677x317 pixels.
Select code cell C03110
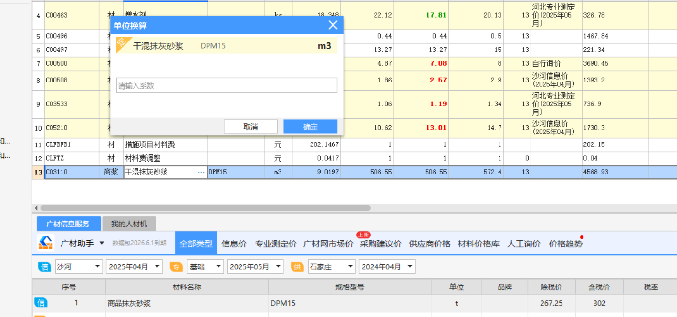(72, 172)
